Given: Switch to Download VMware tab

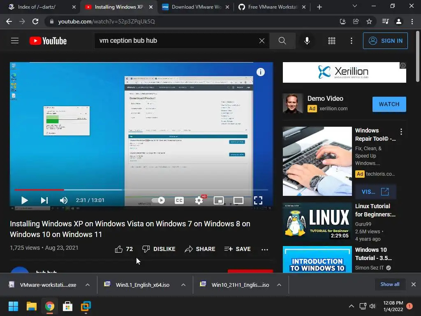Looking at the screenshot, I should coord(196,7).
